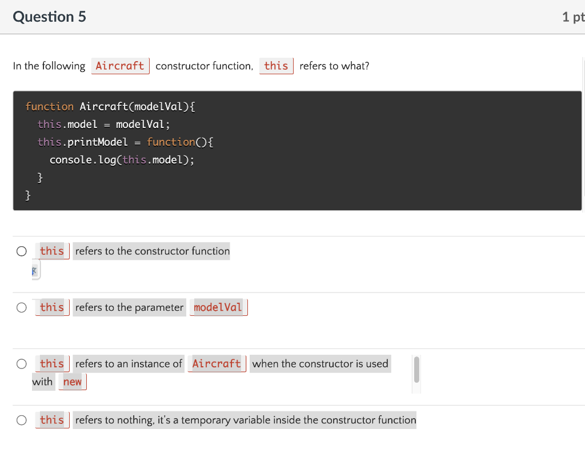
Task: Select answer 'this refers to the constructor function'
Action: click(21, 251)
